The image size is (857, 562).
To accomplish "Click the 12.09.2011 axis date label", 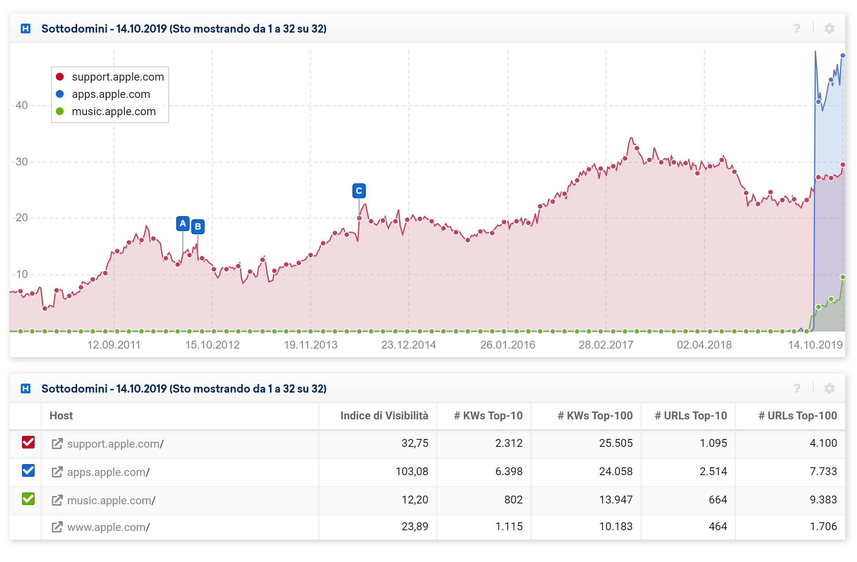I will pyautogui.click(x=114, y=345).
